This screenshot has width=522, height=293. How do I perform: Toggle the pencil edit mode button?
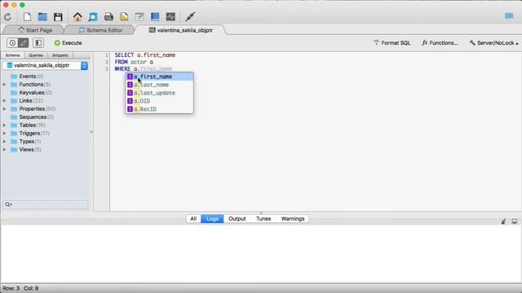coord(24,43)
